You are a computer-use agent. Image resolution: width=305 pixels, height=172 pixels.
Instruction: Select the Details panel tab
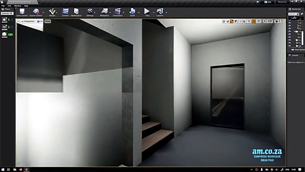click(294, 55)
